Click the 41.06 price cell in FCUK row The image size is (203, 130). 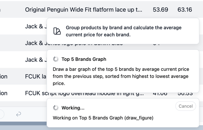[x=160, y=94]
